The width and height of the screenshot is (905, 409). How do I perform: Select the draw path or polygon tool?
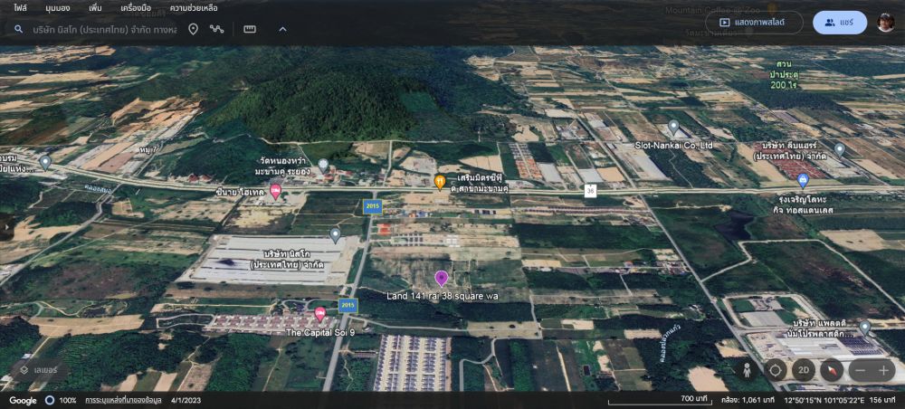(x=217, y=29)
